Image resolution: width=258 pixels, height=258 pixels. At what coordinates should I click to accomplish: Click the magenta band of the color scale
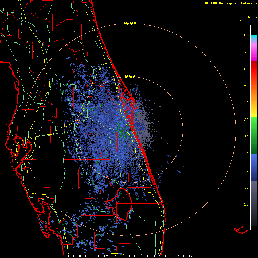(x=254, y=53)
